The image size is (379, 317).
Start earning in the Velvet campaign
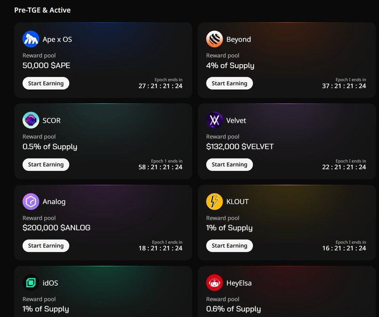(229, 164)
